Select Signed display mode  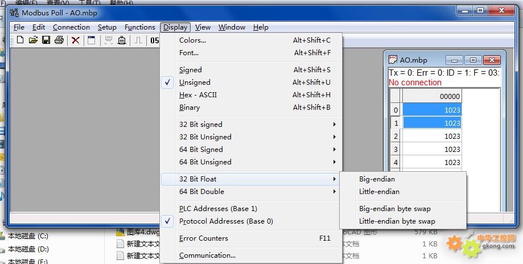pyautogui.click(x=252, y=69)
